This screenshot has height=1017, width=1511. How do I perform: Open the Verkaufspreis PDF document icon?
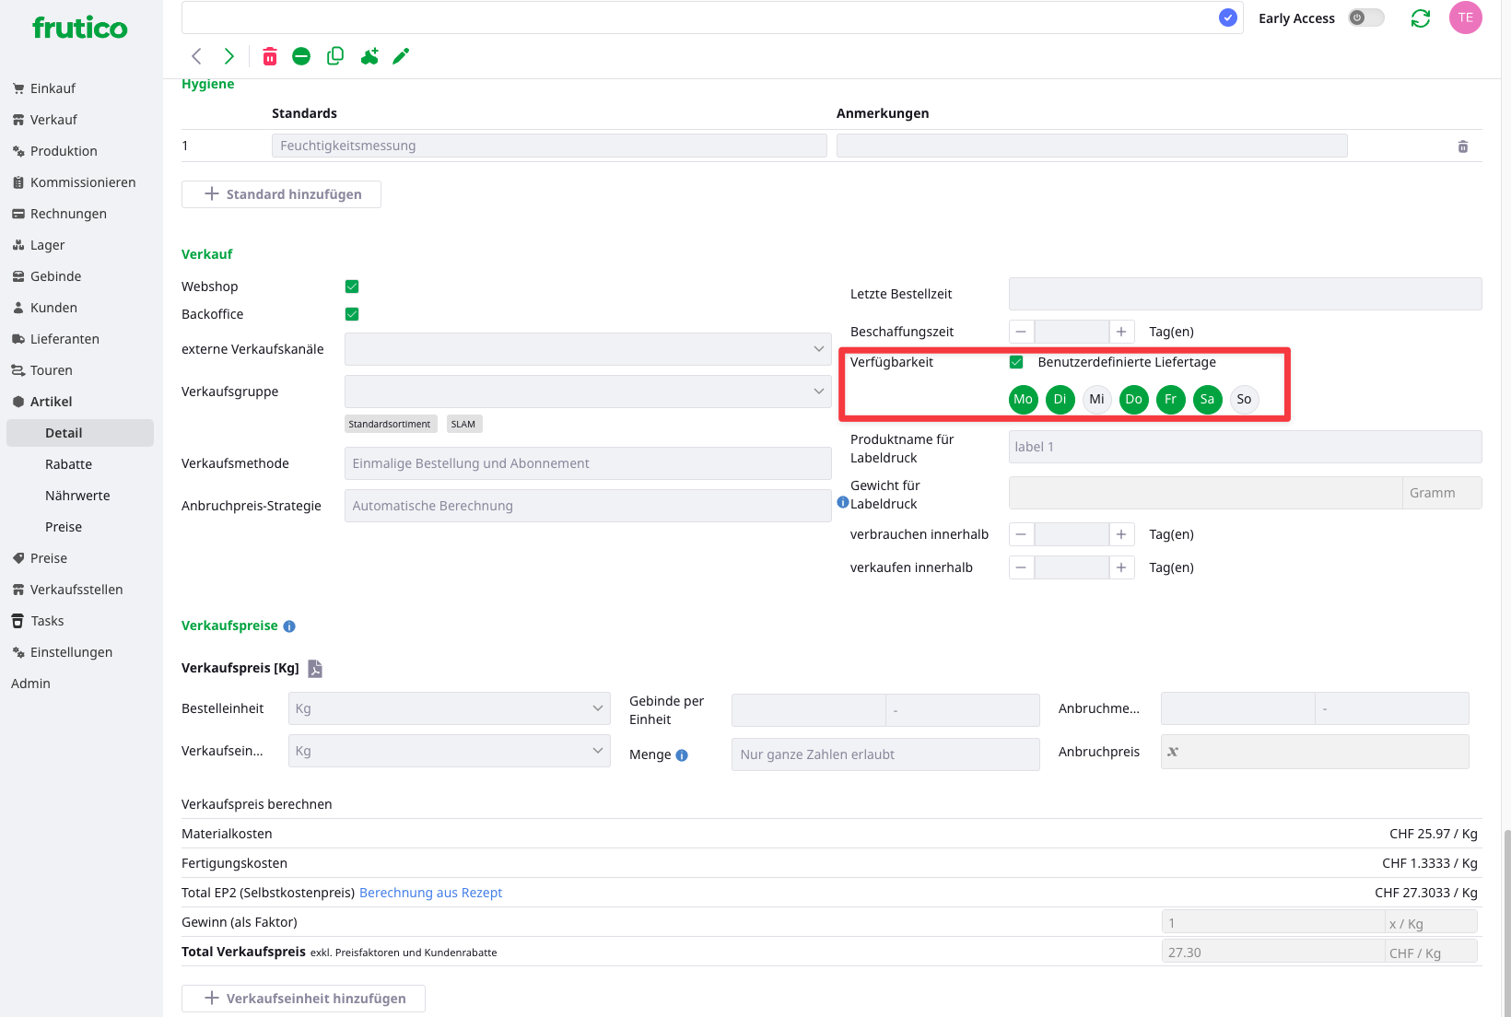pyautogui.click(x=315, y=669)
